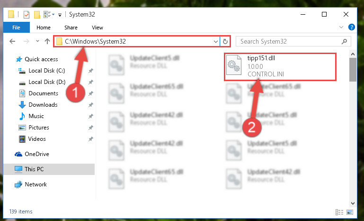Expand the address bar history dropdown
Viewport: 364px width, 221px height.
[x=216, y=41]
